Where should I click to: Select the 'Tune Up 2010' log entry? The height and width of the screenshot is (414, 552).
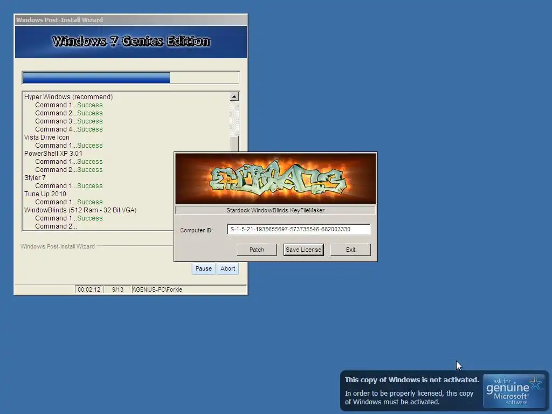coord(45,194)
